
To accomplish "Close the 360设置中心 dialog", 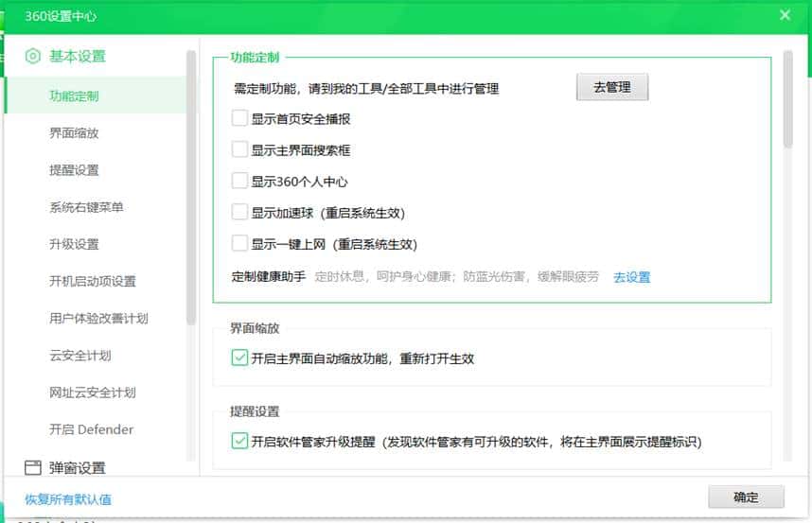I will pyautogui.click(x=786, y=15).
